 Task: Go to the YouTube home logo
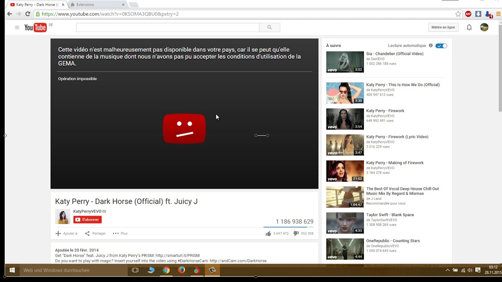tap(35, 27)
